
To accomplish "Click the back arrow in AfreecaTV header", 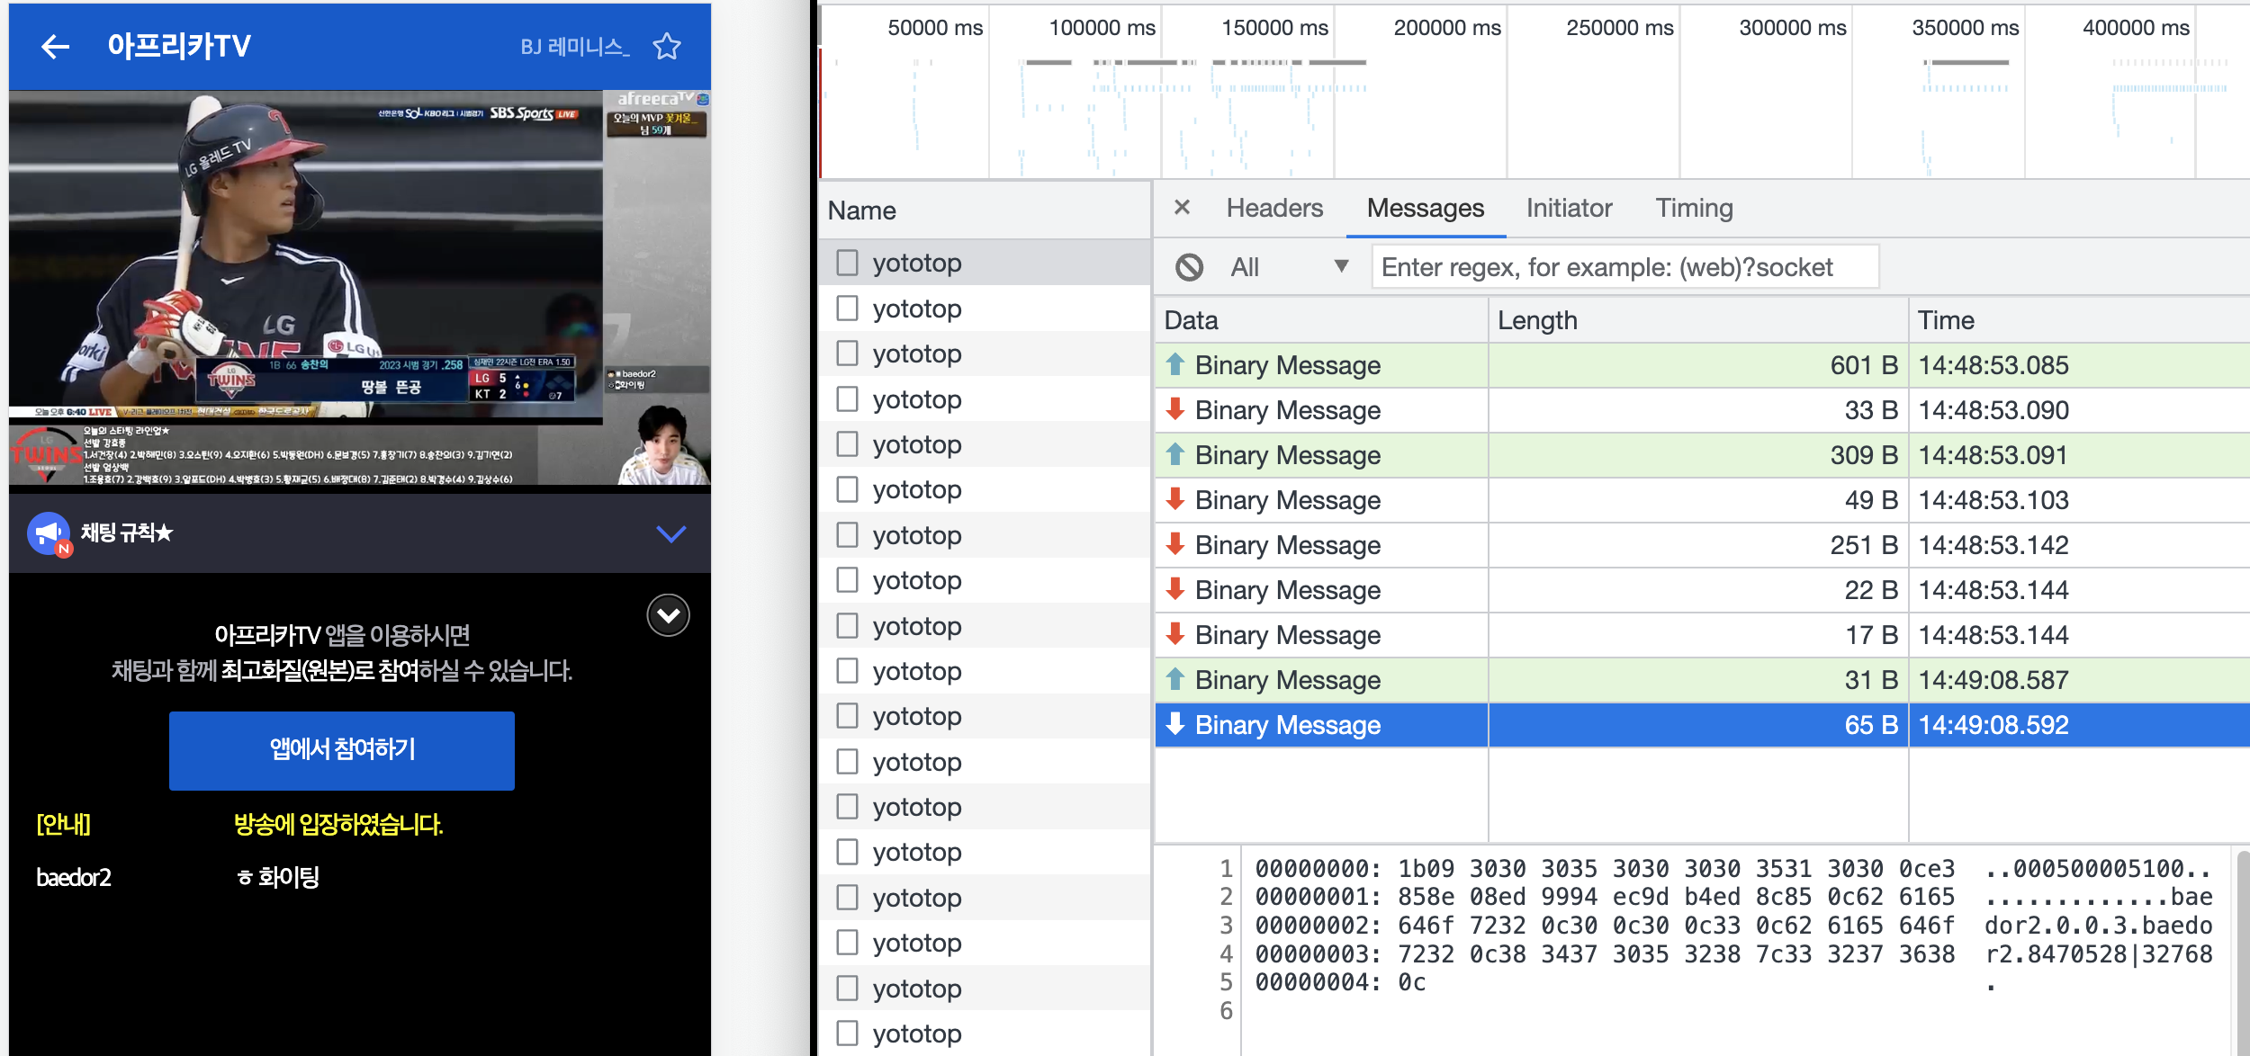I will pos(56,47).
